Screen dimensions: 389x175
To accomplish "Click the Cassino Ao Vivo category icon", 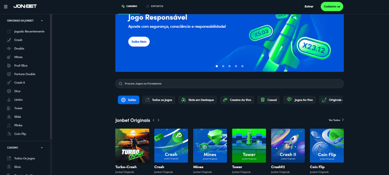I will pyautogui.click(x=225, y=100).
